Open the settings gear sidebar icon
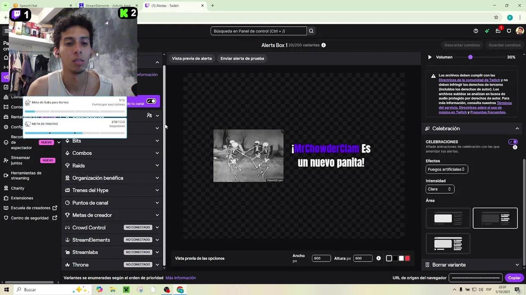 [6, 127]
